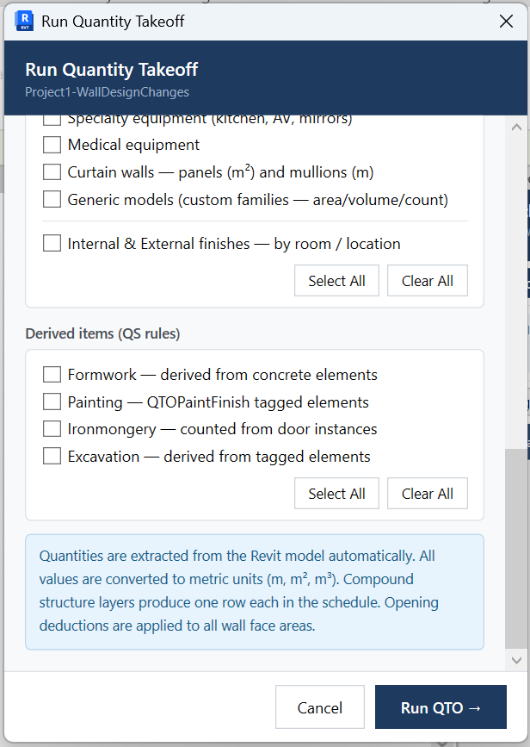The image size is (530, 747).
Task: Clear All in the categories section
Action: click(x=428, y=281)
